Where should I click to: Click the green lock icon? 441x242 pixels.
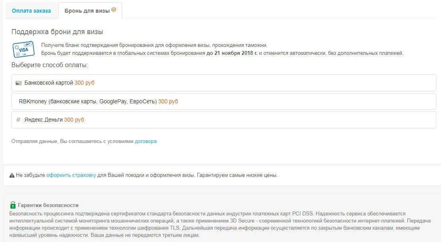pyautogui.click(x=13, y=205)
